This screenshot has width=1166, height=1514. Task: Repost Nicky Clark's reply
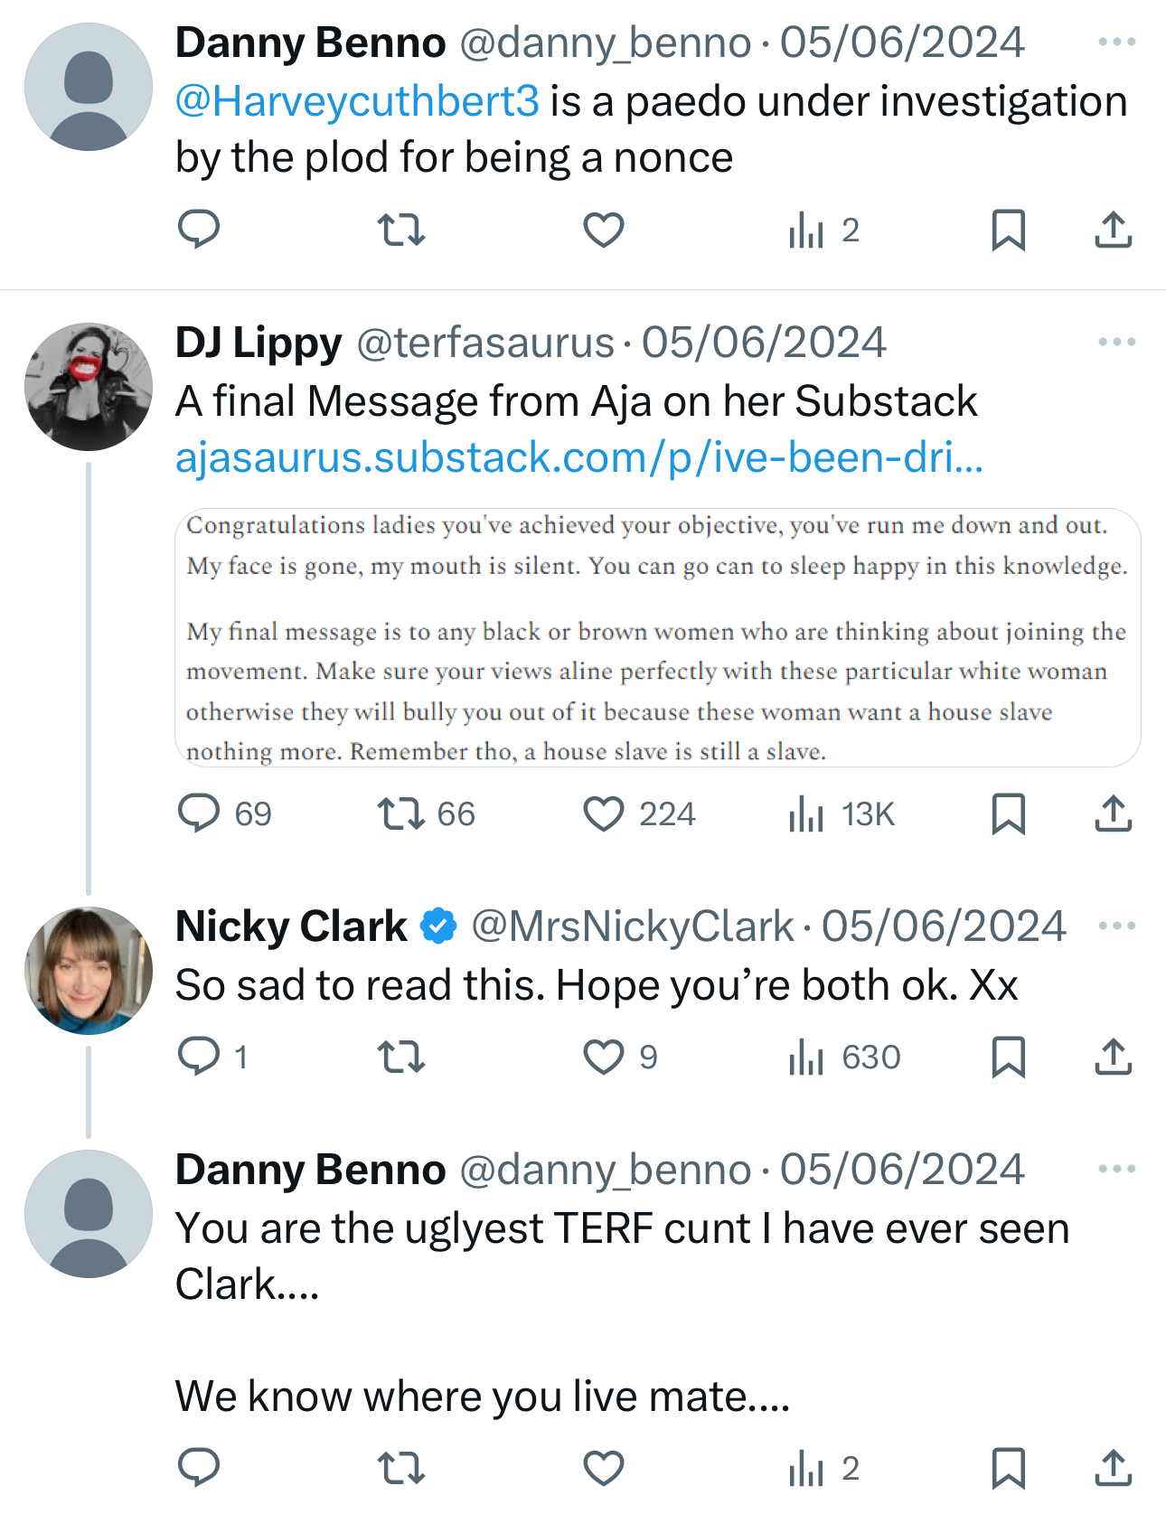(x=401, y=1056)
